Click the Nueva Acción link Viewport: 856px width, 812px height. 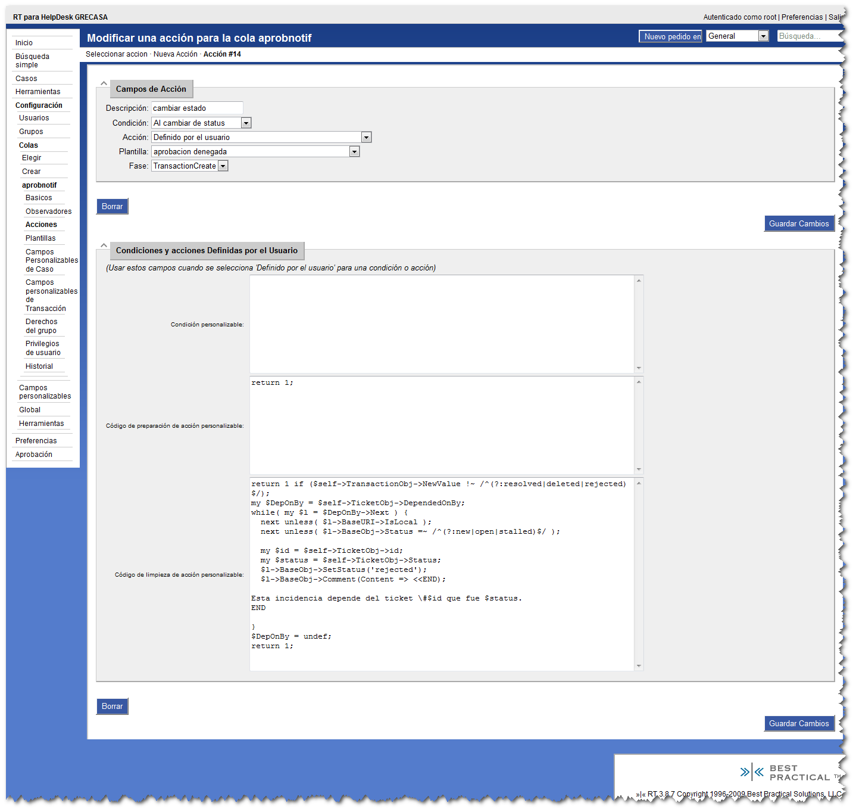click(x=175, y=54)
